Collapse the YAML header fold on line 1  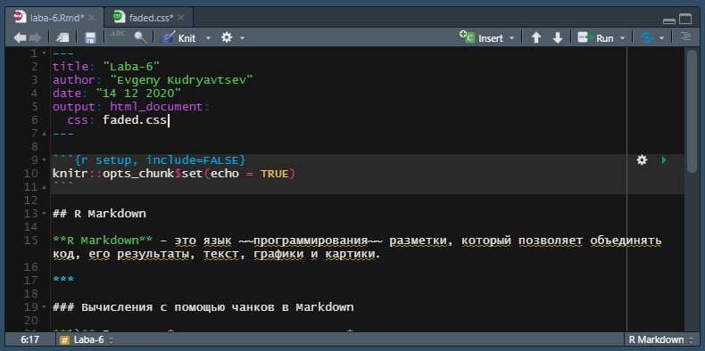pyautogui.click(x=44, y=53)
